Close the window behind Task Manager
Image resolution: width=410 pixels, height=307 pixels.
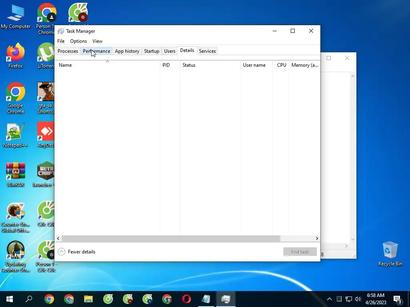347,58
